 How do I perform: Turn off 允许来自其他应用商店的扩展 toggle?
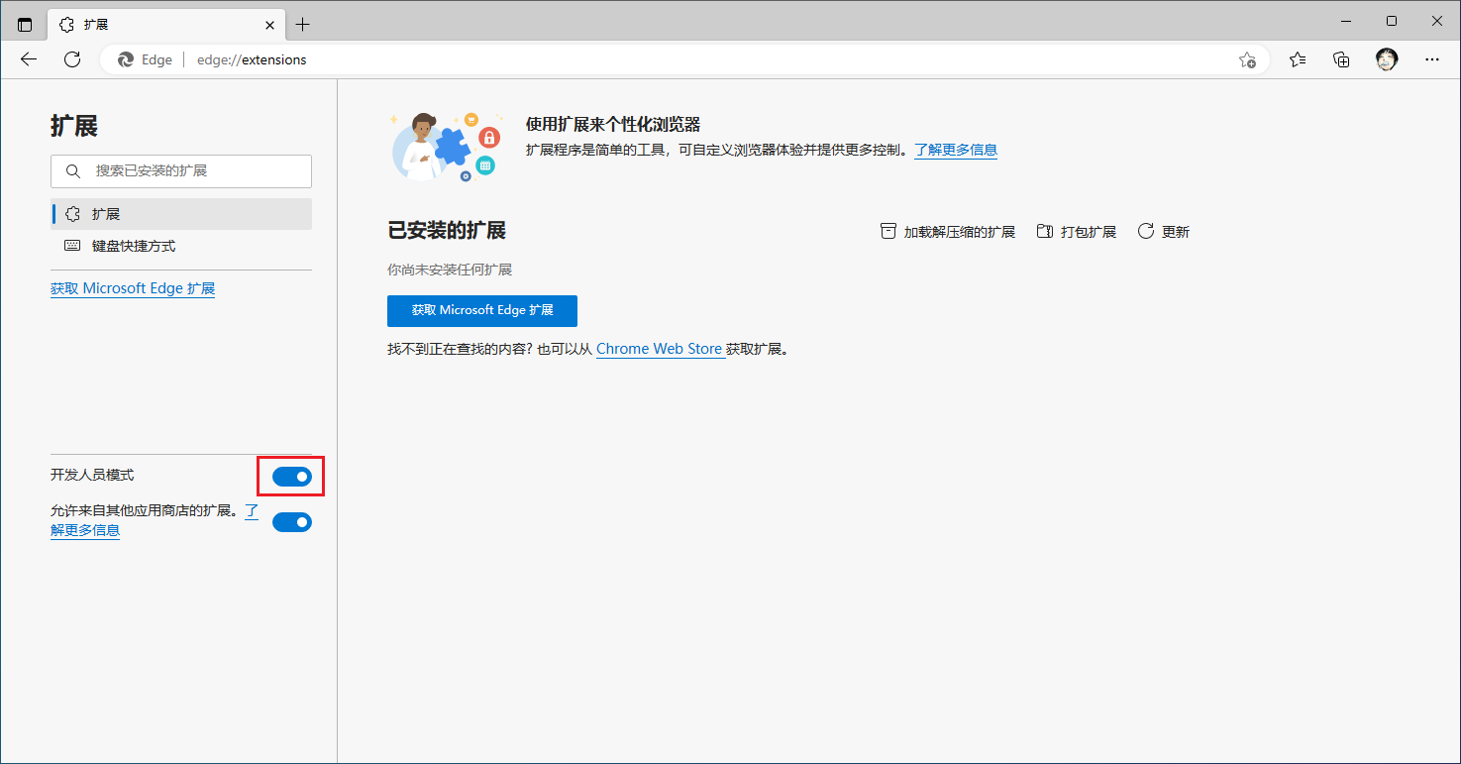coord(292,522)
